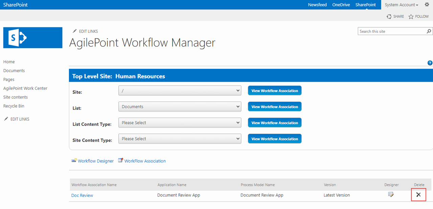The height and width of the screenshot is (209, 433).
Task: Open Site contents in sidebar
Action: click(16, 97)
